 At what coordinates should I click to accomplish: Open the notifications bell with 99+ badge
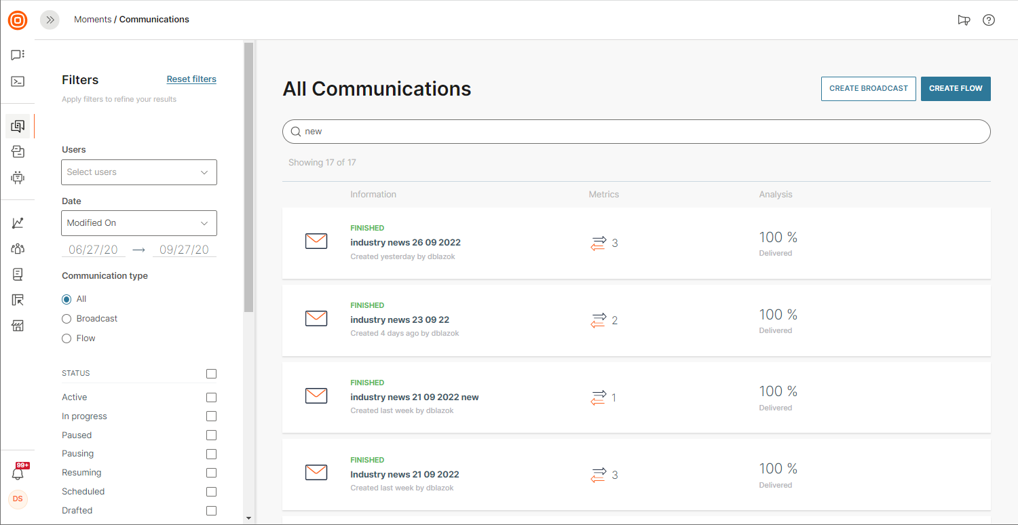18,473
